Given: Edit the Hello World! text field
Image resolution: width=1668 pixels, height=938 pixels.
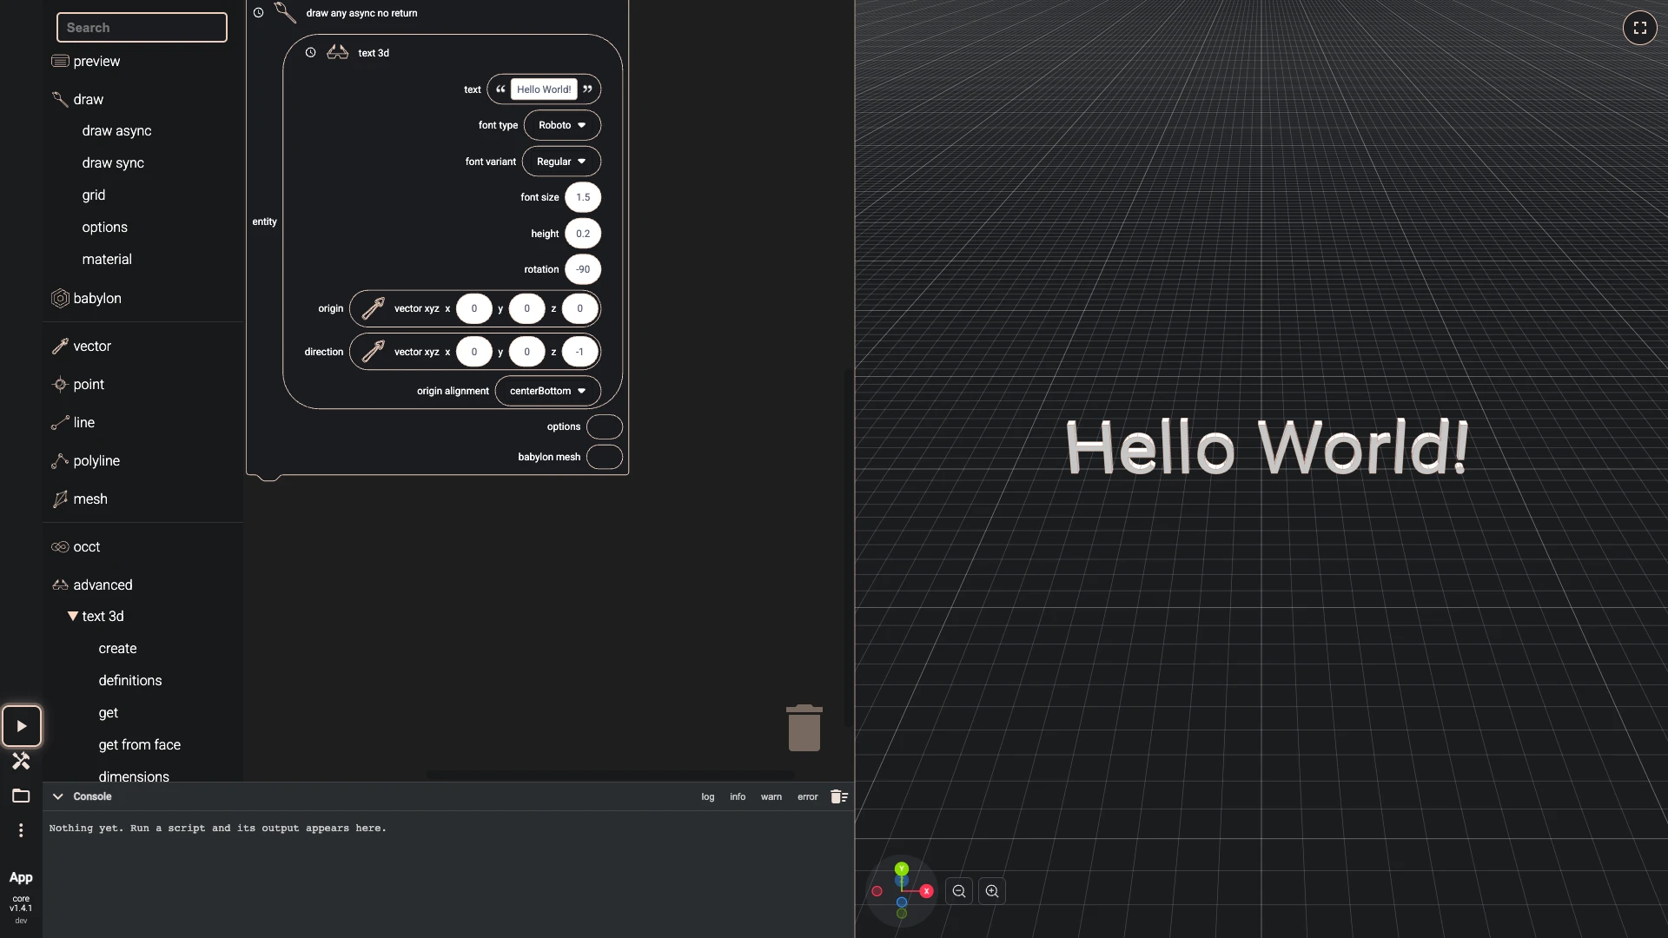Looking at the screenshot, I should click(x=544, y=89).
